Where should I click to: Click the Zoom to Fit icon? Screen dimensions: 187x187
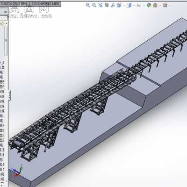click(88, 5)
